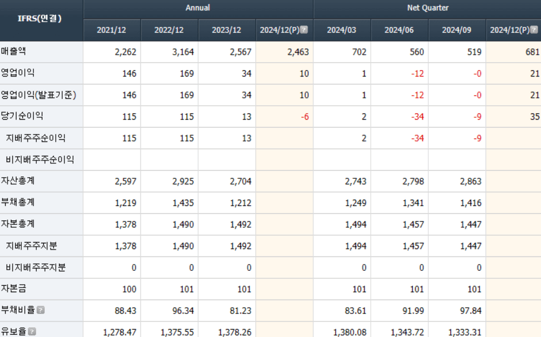Image resolution: width=541 pixels, height=337 pixels.
Task: Click help icon beside Annual 2024/12(P)
Action: pos(304,30)
